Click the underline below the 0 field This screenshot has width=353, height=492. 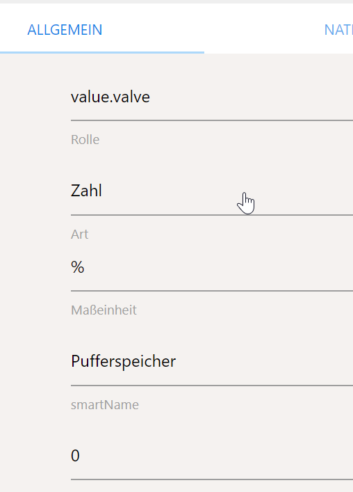point(212,479)
